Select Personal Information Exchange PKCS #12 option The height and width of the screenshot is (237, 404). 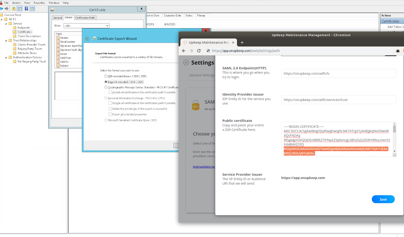[x=106, y=98]
